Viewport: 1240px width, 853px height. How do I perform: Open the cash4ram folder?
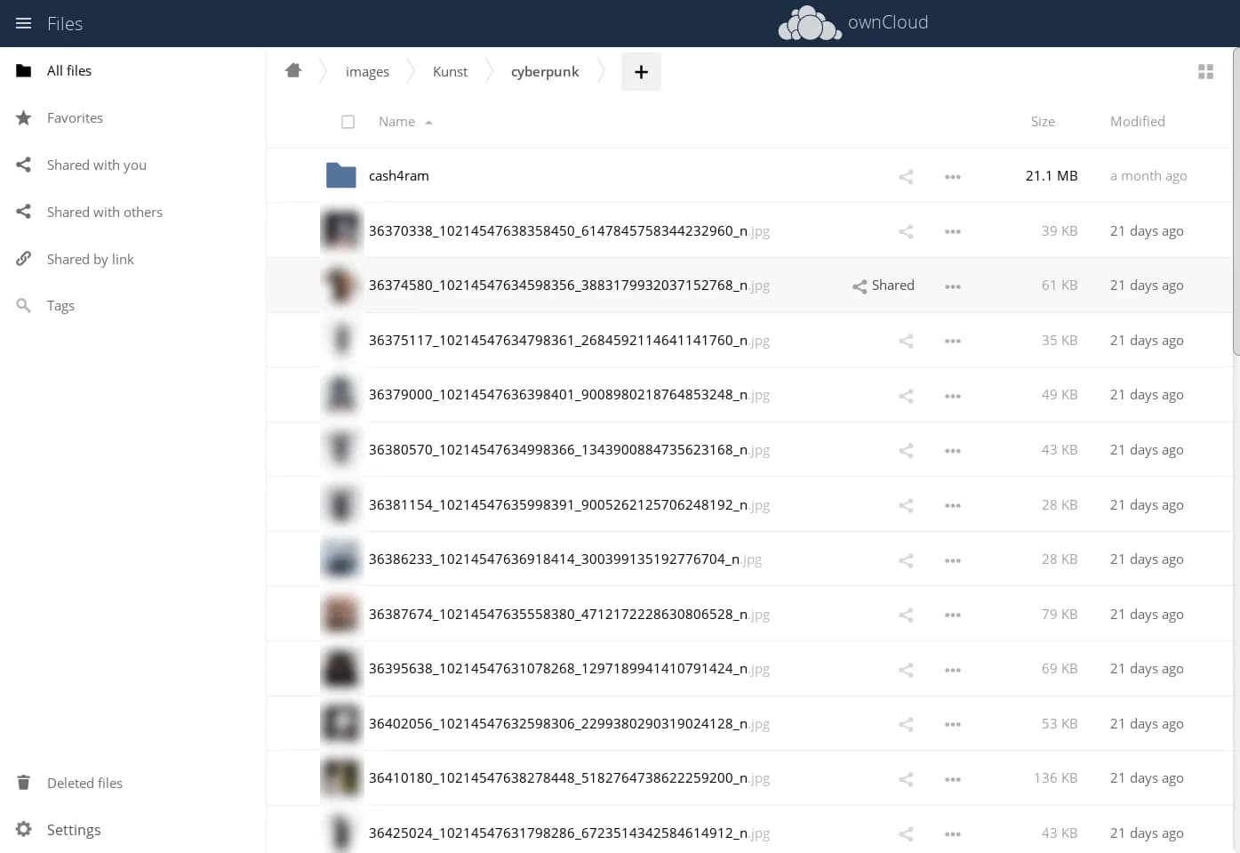click(x=399, y=176)
